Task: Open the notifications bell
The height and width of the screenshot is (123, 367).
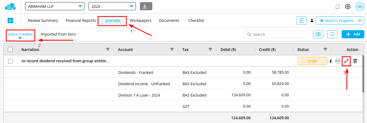Action: coord(337,6)
